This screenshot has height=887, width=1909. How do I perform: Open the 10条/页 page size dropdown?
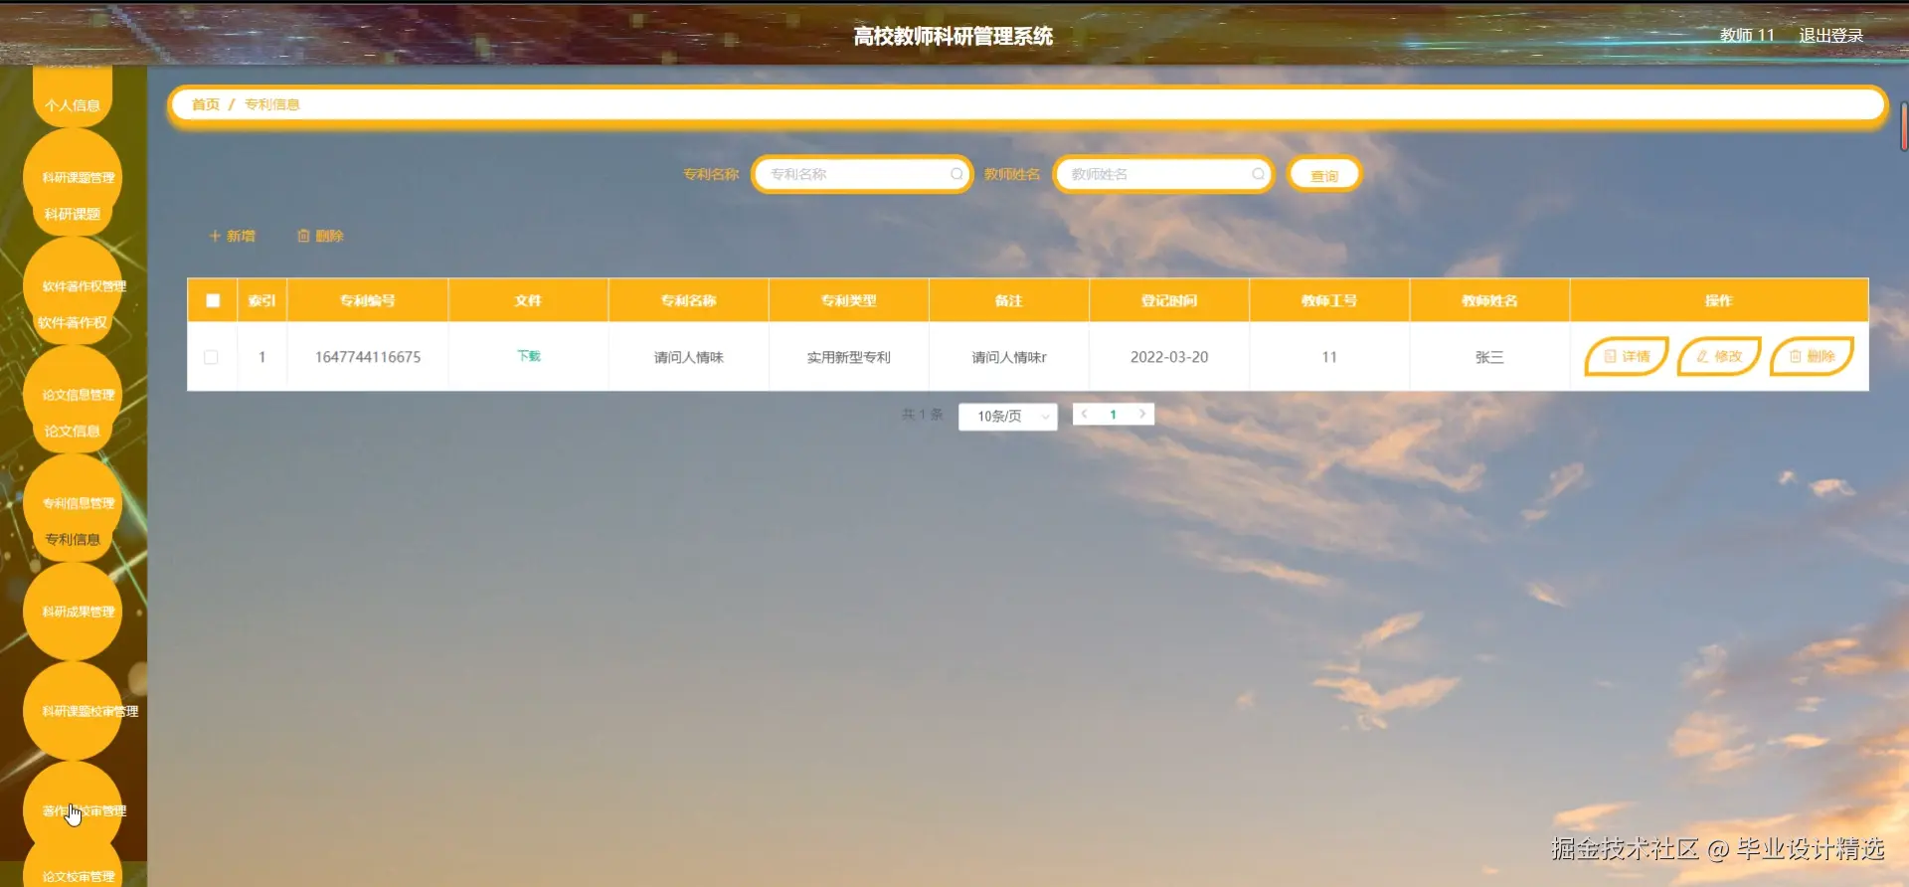coord(1007,416)
